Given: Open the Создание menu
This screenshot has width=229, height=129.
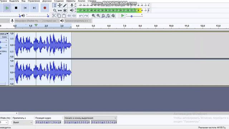Looking at the screenshot, I should (x=59, y=1).
